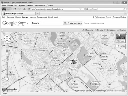Open the Закладки menu
The image size is (128, 96).
coord(30,5)
